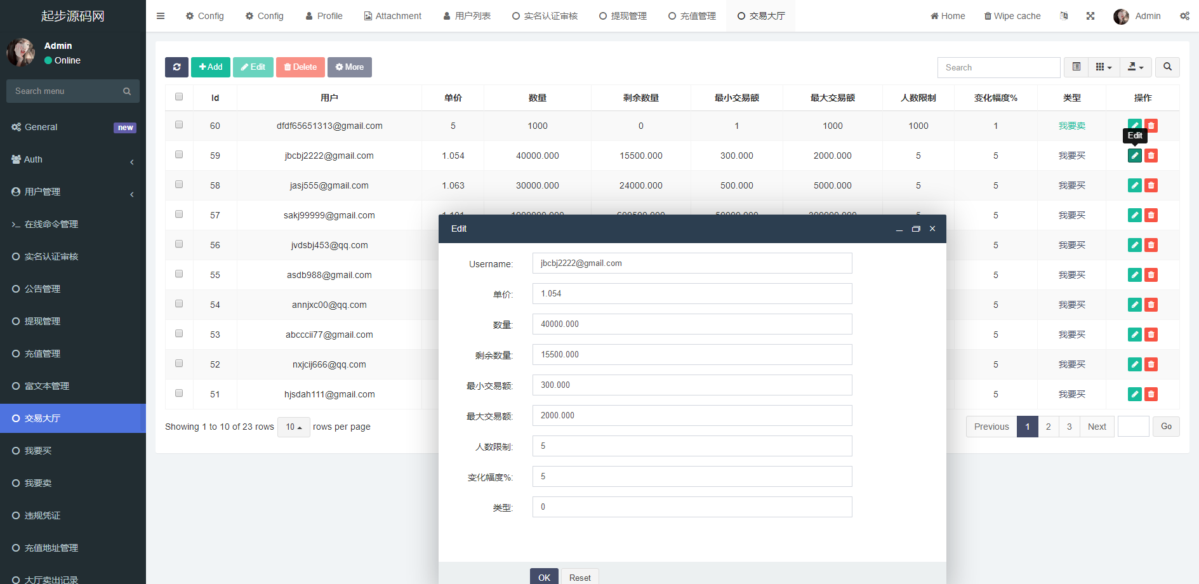
Task: Switch to the 提现管理 tab
Action: pos(623,16)
